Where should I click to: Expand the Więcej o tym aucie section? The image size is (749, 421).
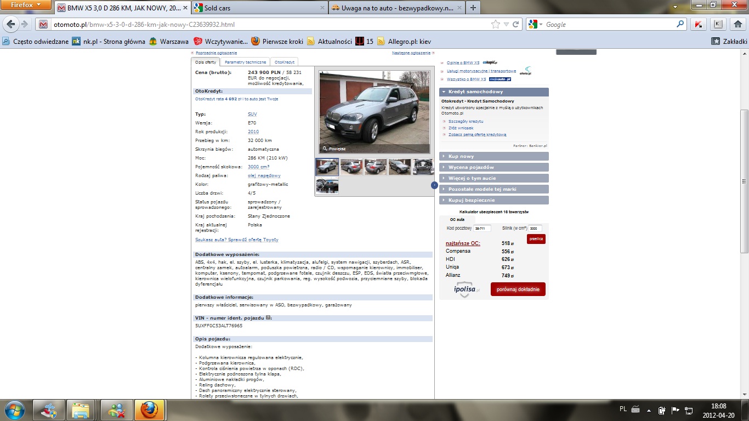coord(494,178)
